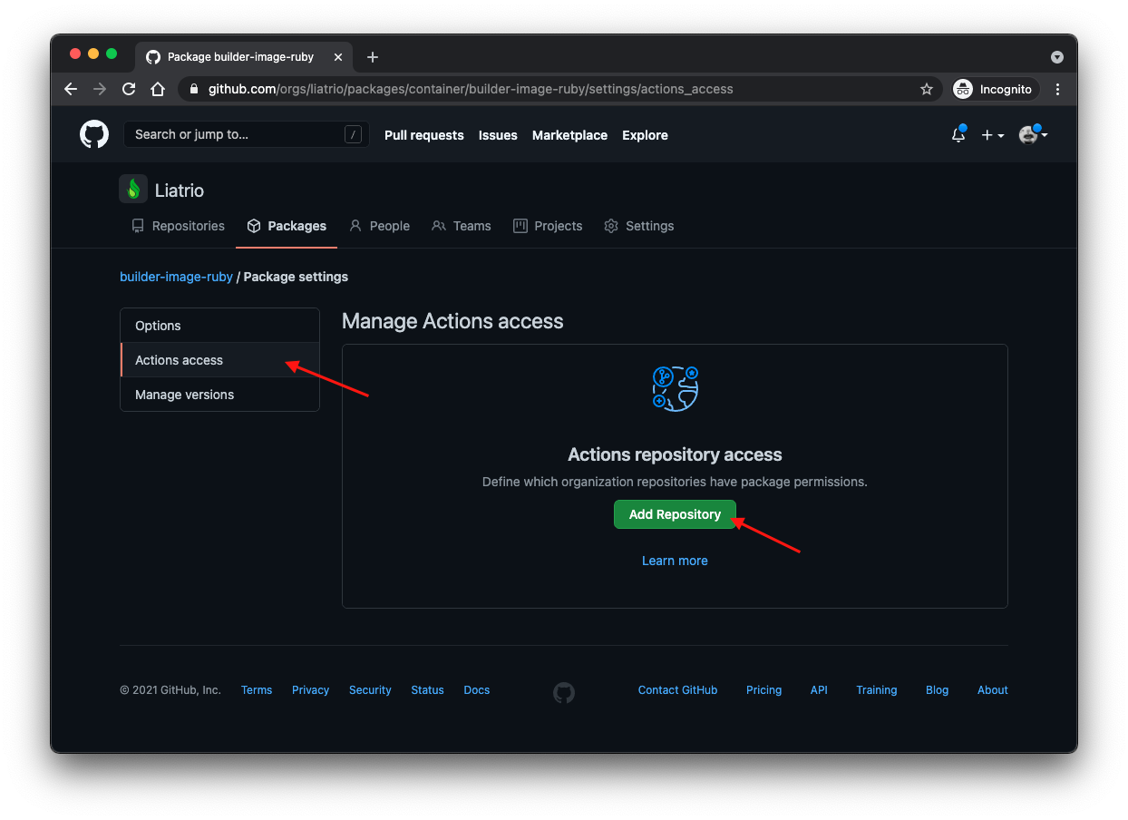Open the Security footer link
1128x820 pixels.
click(370, 690)
